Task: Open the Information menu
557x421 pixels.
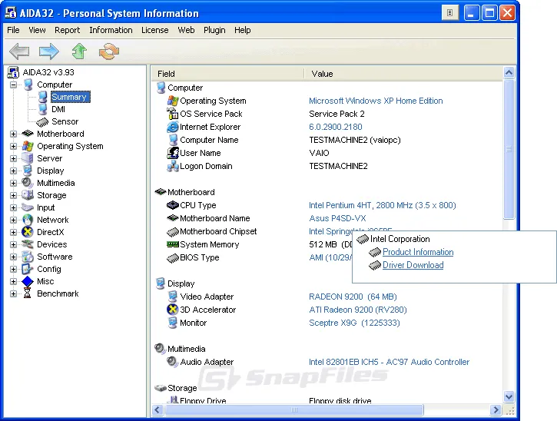Action: [x=111, y=30]
